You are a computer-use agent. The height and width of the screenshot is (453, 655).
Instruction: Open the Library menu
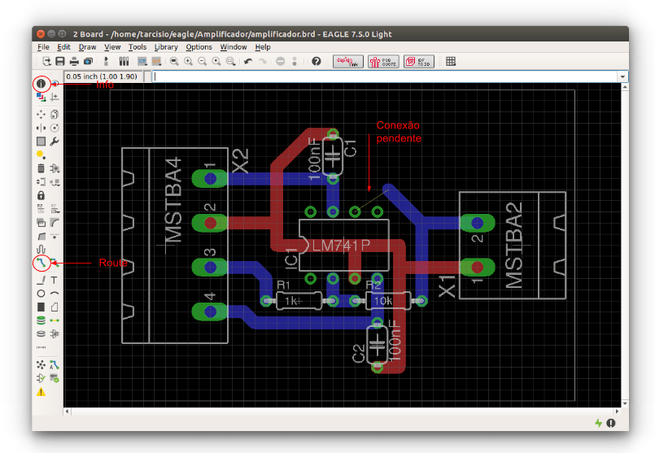click(x=166, y=47)
